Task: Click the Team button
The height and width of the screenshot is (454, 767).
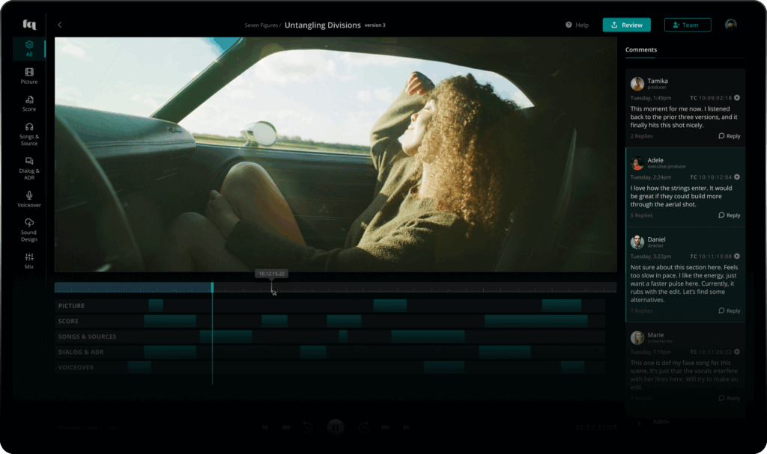Action: click(x=687, y=25)
